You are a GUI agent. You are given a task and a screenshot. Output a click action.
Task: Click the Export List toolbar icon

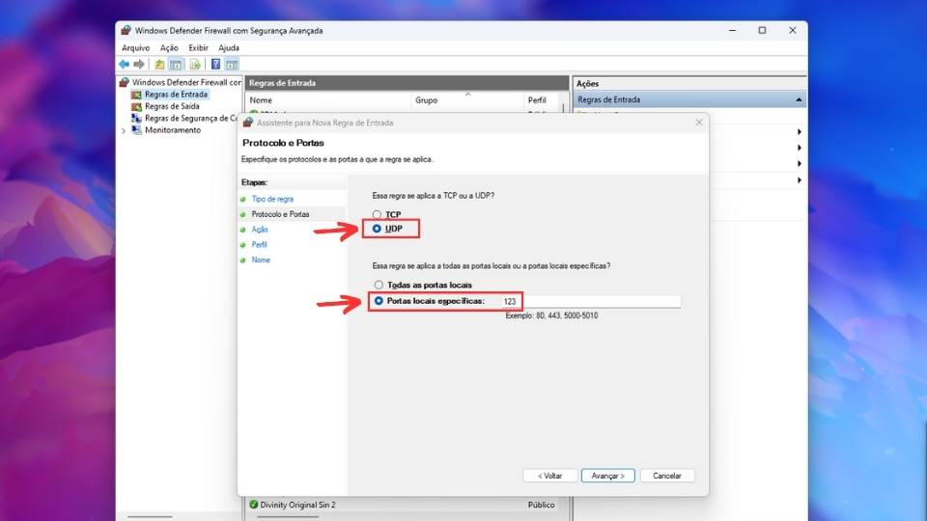click(x=195, y=65)
